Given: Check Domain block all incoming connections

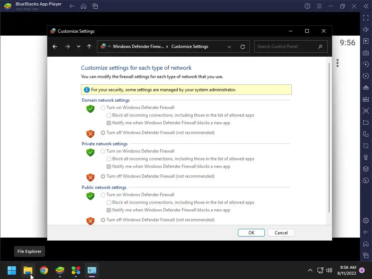Looking at the screenshot, I should [x=109, y=115].
